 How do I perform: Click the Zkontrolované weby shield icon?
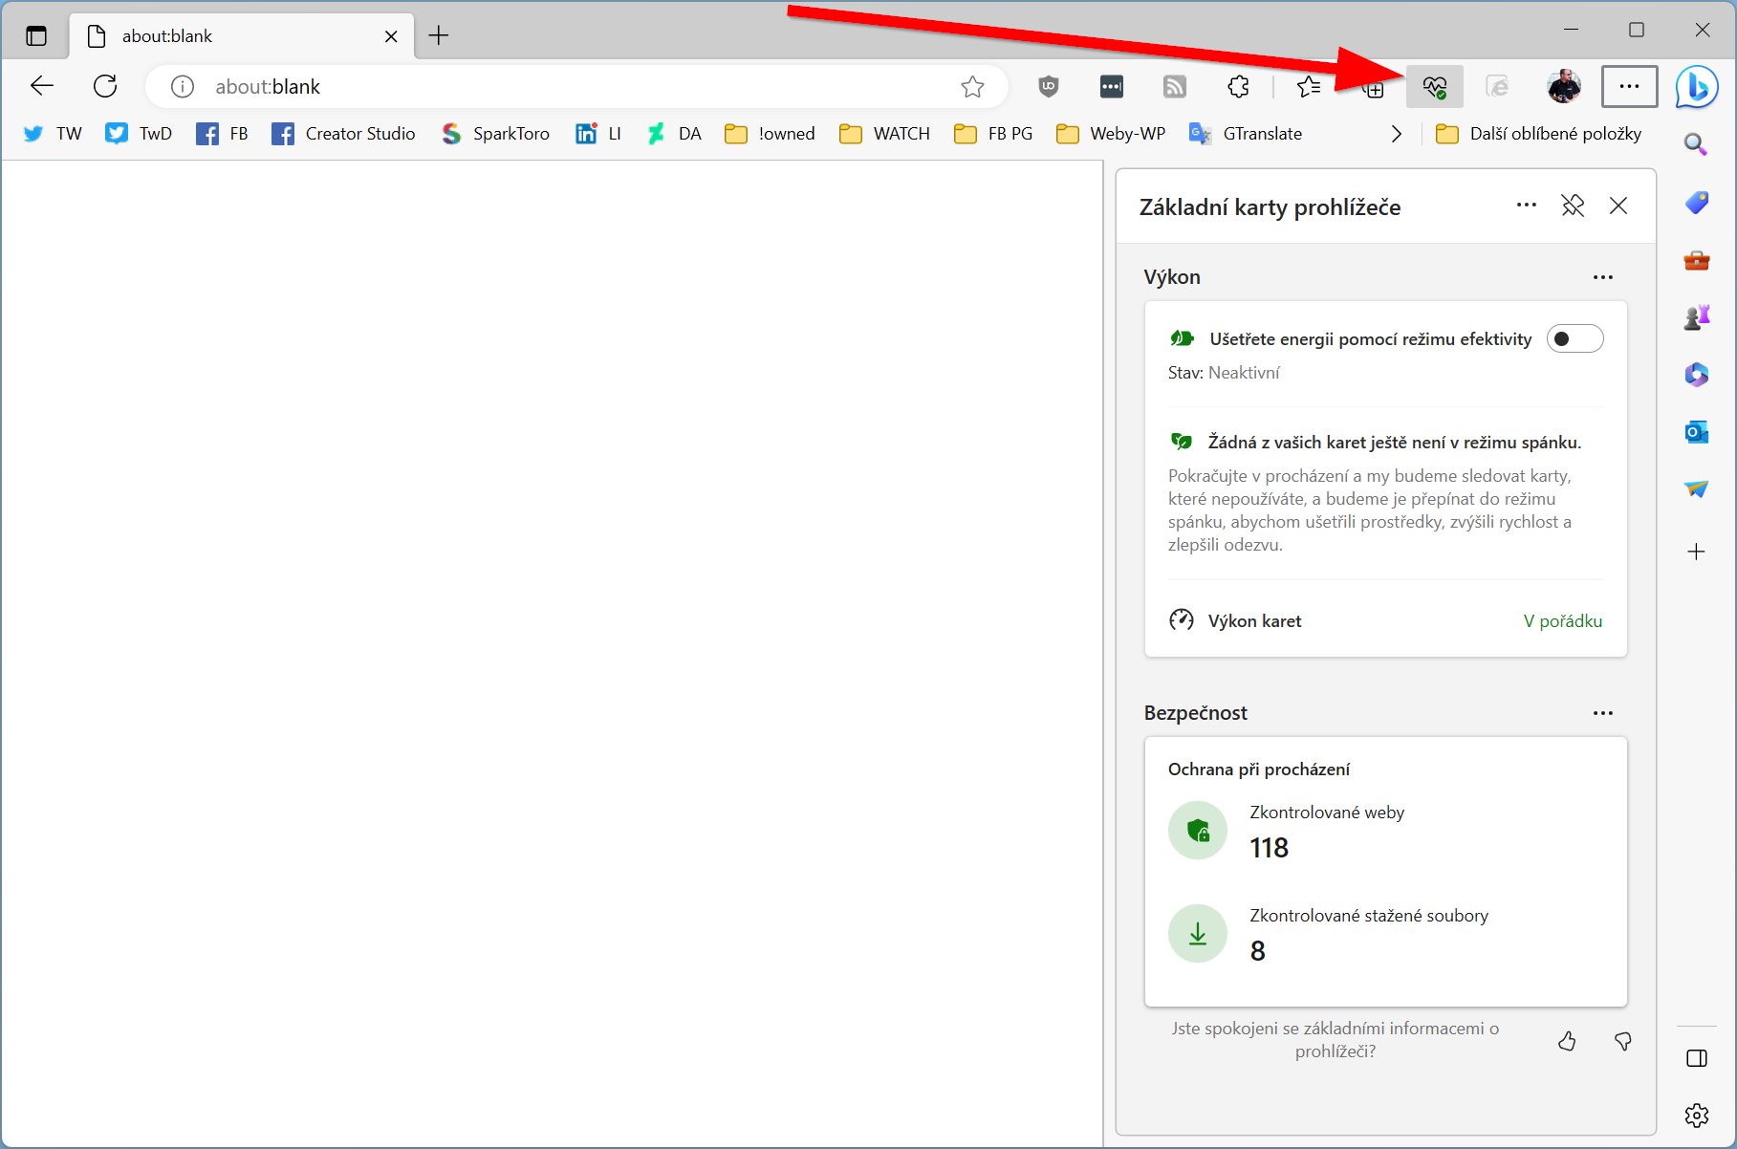click(x=1198, y=830)
